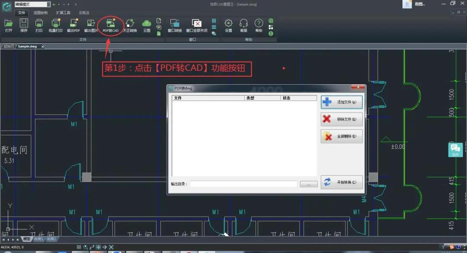The height and width of the screenshot is (253, 467).
Task: Launch 批量打印 batch print tool
Action: (55, 26)
